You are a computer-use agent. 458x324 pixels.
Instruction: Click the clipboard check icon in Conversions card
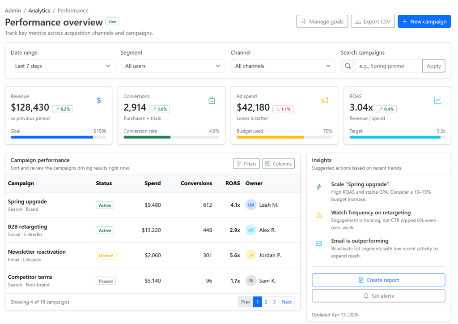(212, 100)
